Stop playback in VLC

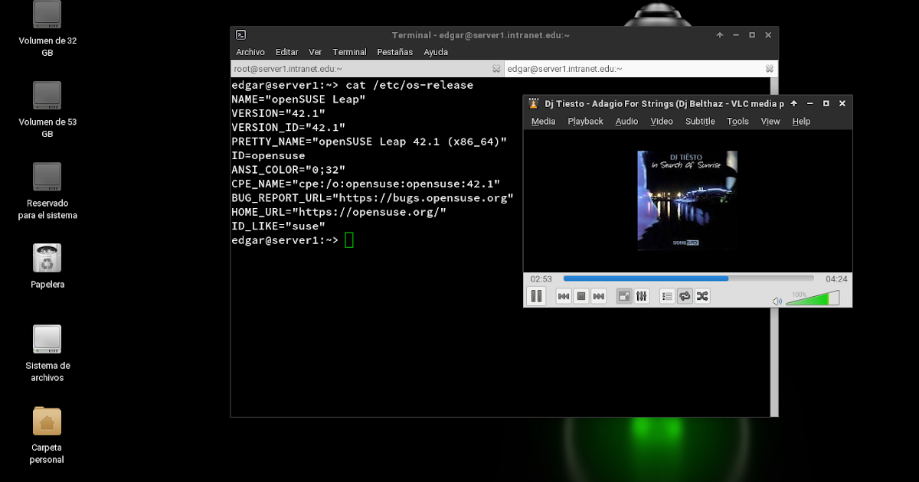pyautogui.click(x=581, y=296)
